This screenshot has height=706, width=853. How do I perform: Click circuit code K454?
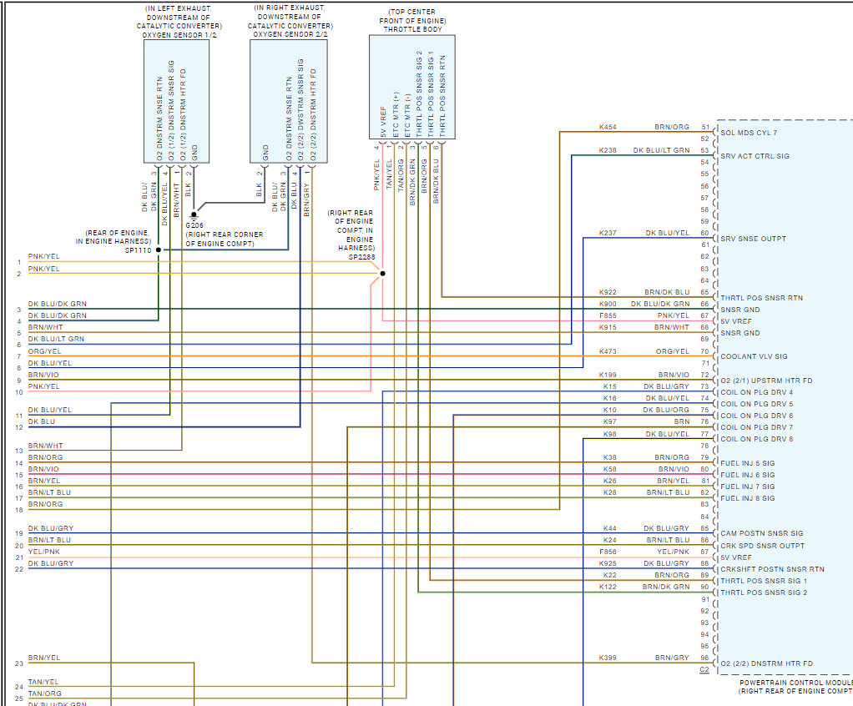tap(608, 127)
